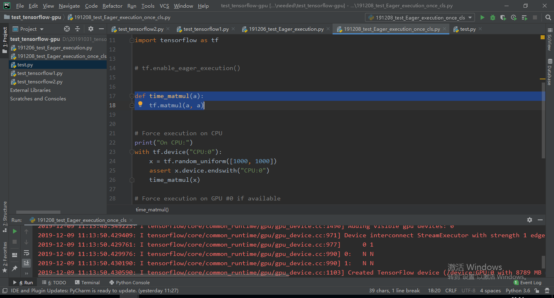
Task: Stop the process in the Run panel
Action: point(15,242)
